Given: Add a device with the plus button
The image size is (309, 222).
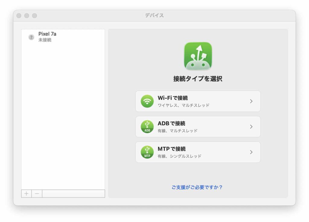Looking at the screenshot, I should [x=27, y=193].
